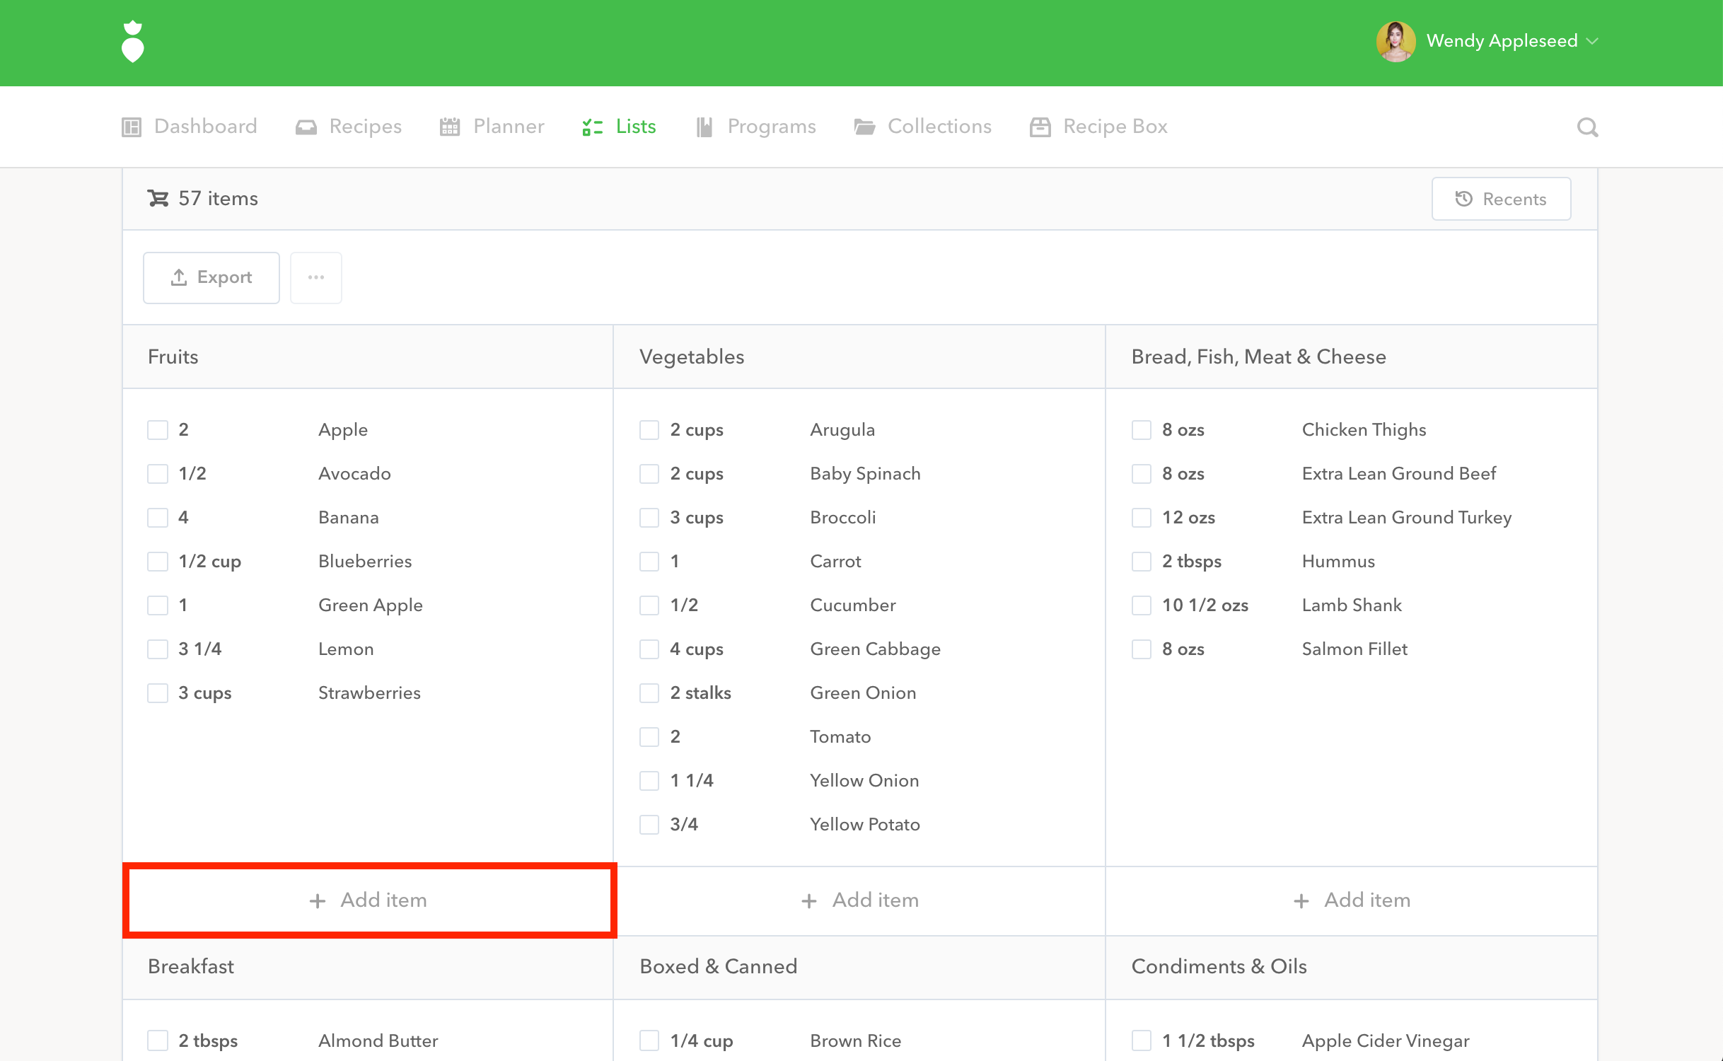This screenshot has height=1061, width=1723.
Task: Click the radish logo in the header
Action: (x=132, y=42)
